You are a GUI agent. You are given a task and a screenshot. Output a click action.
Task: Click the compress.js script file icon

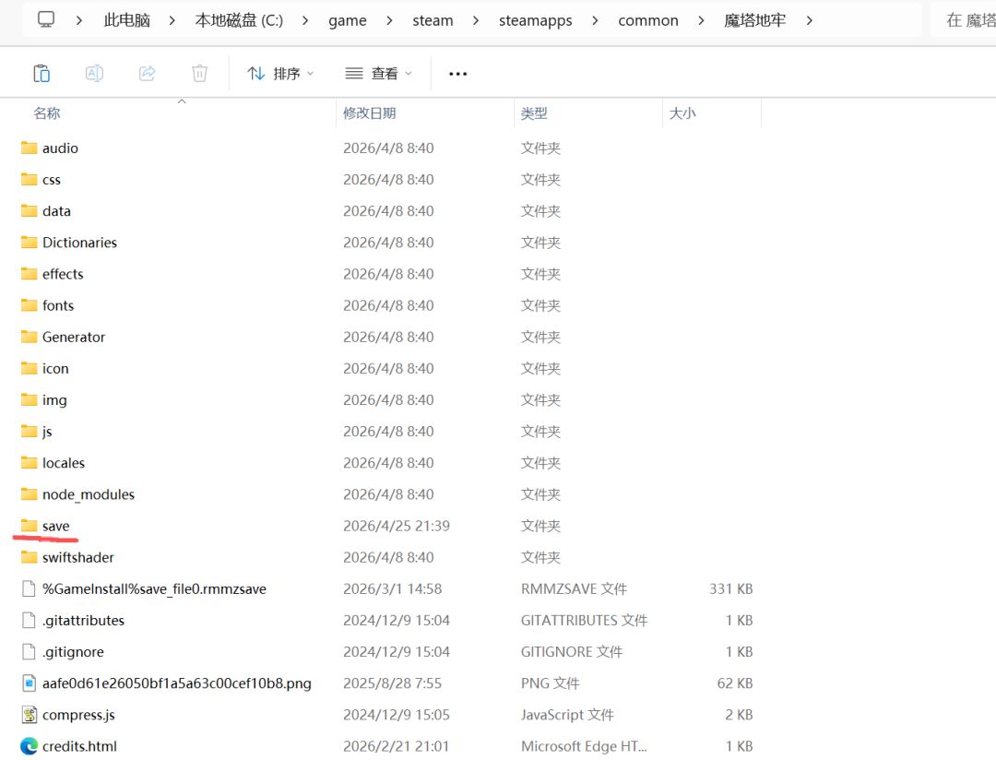29,715
